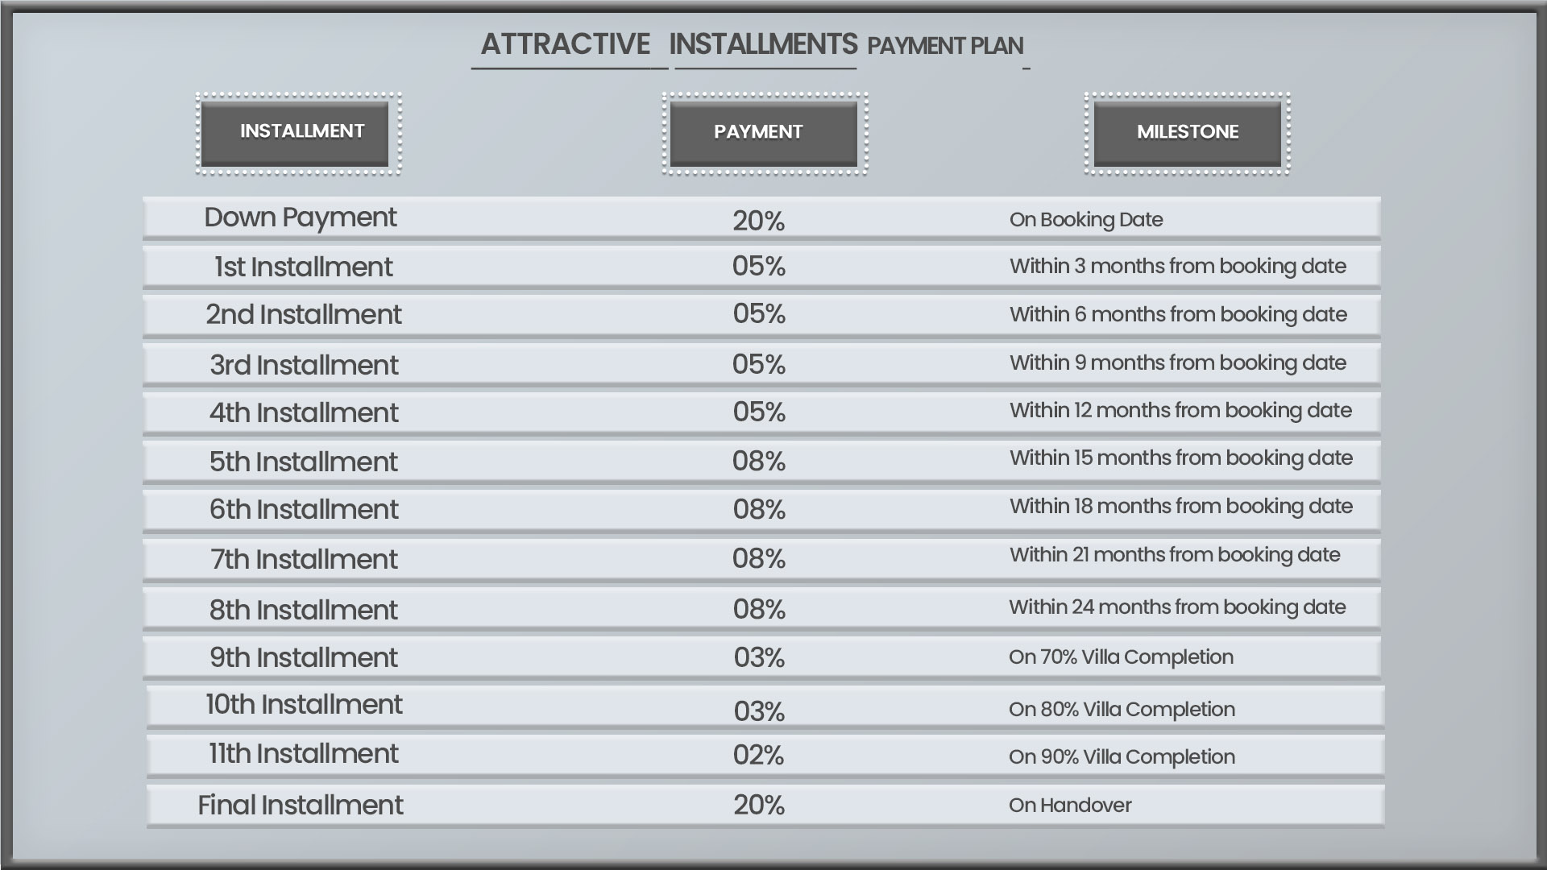Select the 10th Installment label
This screenshot has height=870, width=1547.
[304, 704]
